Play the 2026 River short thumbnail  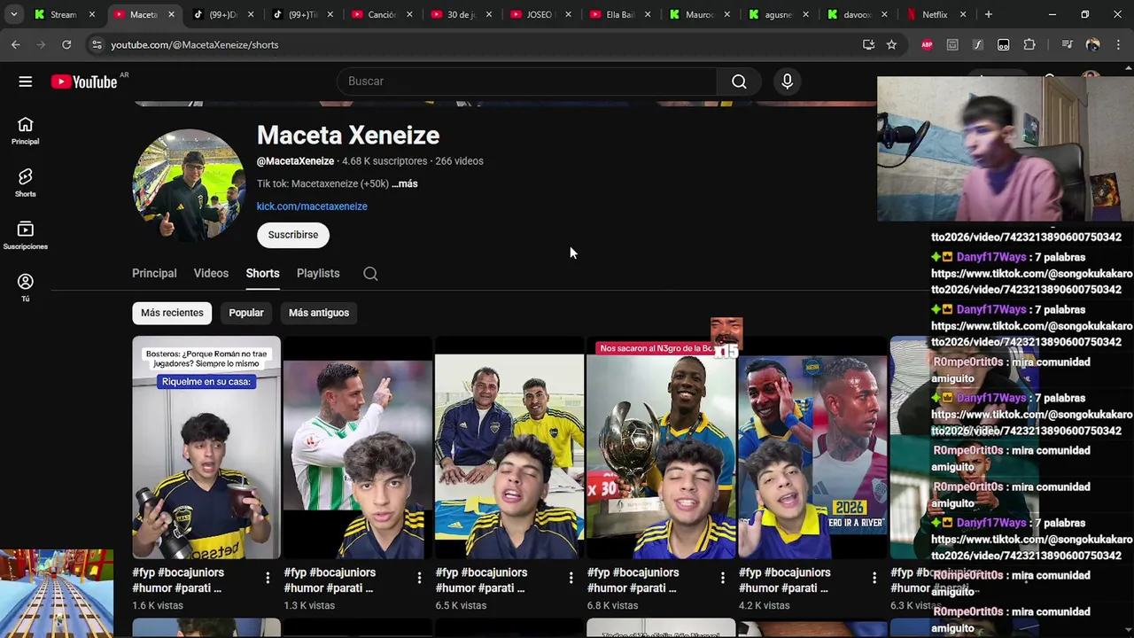click(812, 448)
